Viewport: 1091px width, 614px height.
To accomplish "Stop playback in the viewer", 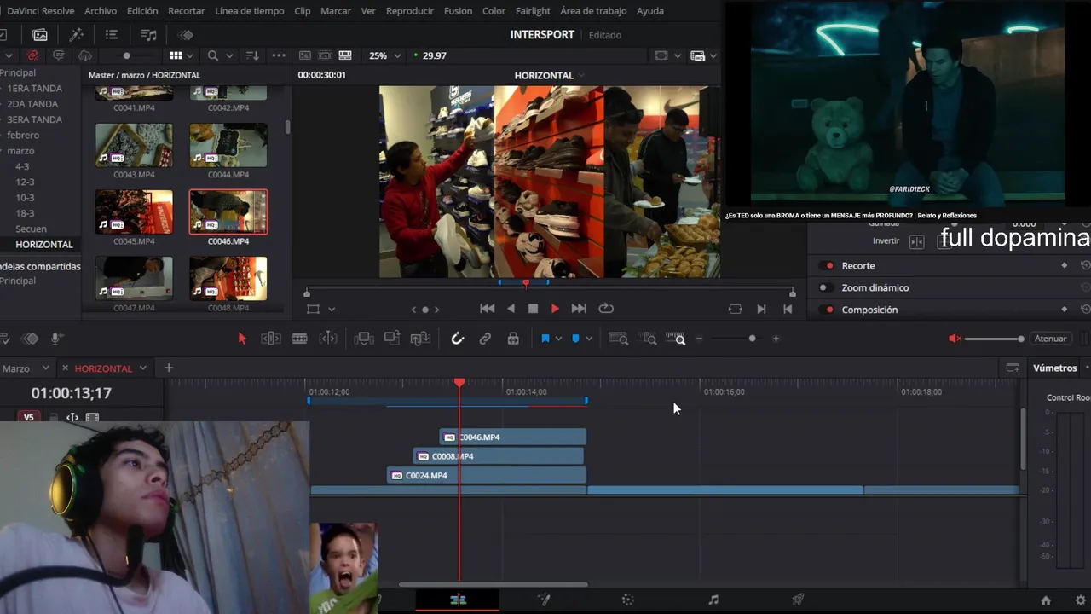I will 533,309.
